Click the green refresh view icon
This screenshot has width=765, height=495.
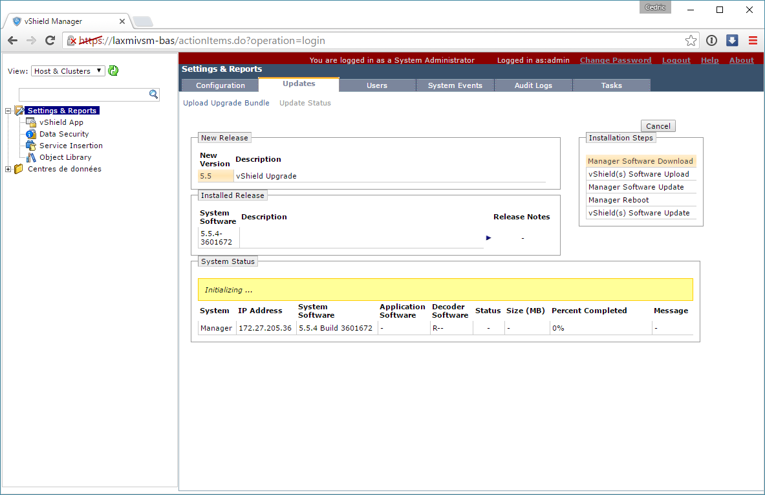click(x=113, y=71)
